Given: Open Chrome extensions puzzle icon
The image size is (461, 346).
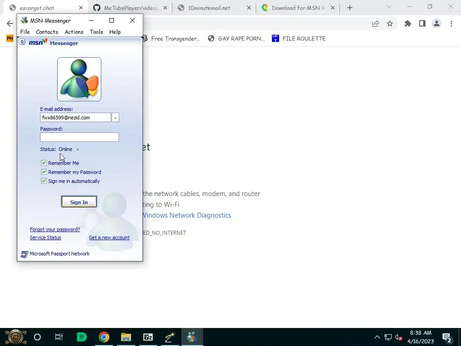Looking at the screenshot, I should tap(408, 23).
